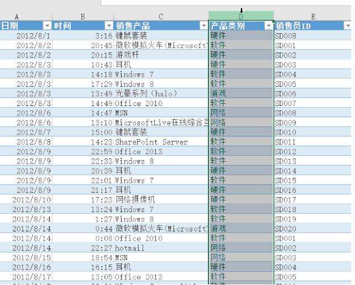Click the 销售产品 table header cell
Viewport: 355px width, 285px height.
pyautogui.click(x=161, y=26)
